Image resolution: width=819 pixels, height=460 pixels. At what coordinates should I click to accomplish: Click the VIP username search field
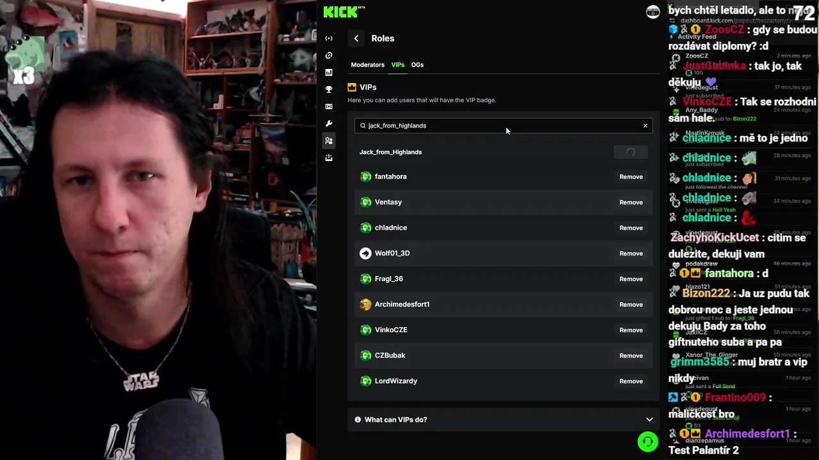pos(504,126)
